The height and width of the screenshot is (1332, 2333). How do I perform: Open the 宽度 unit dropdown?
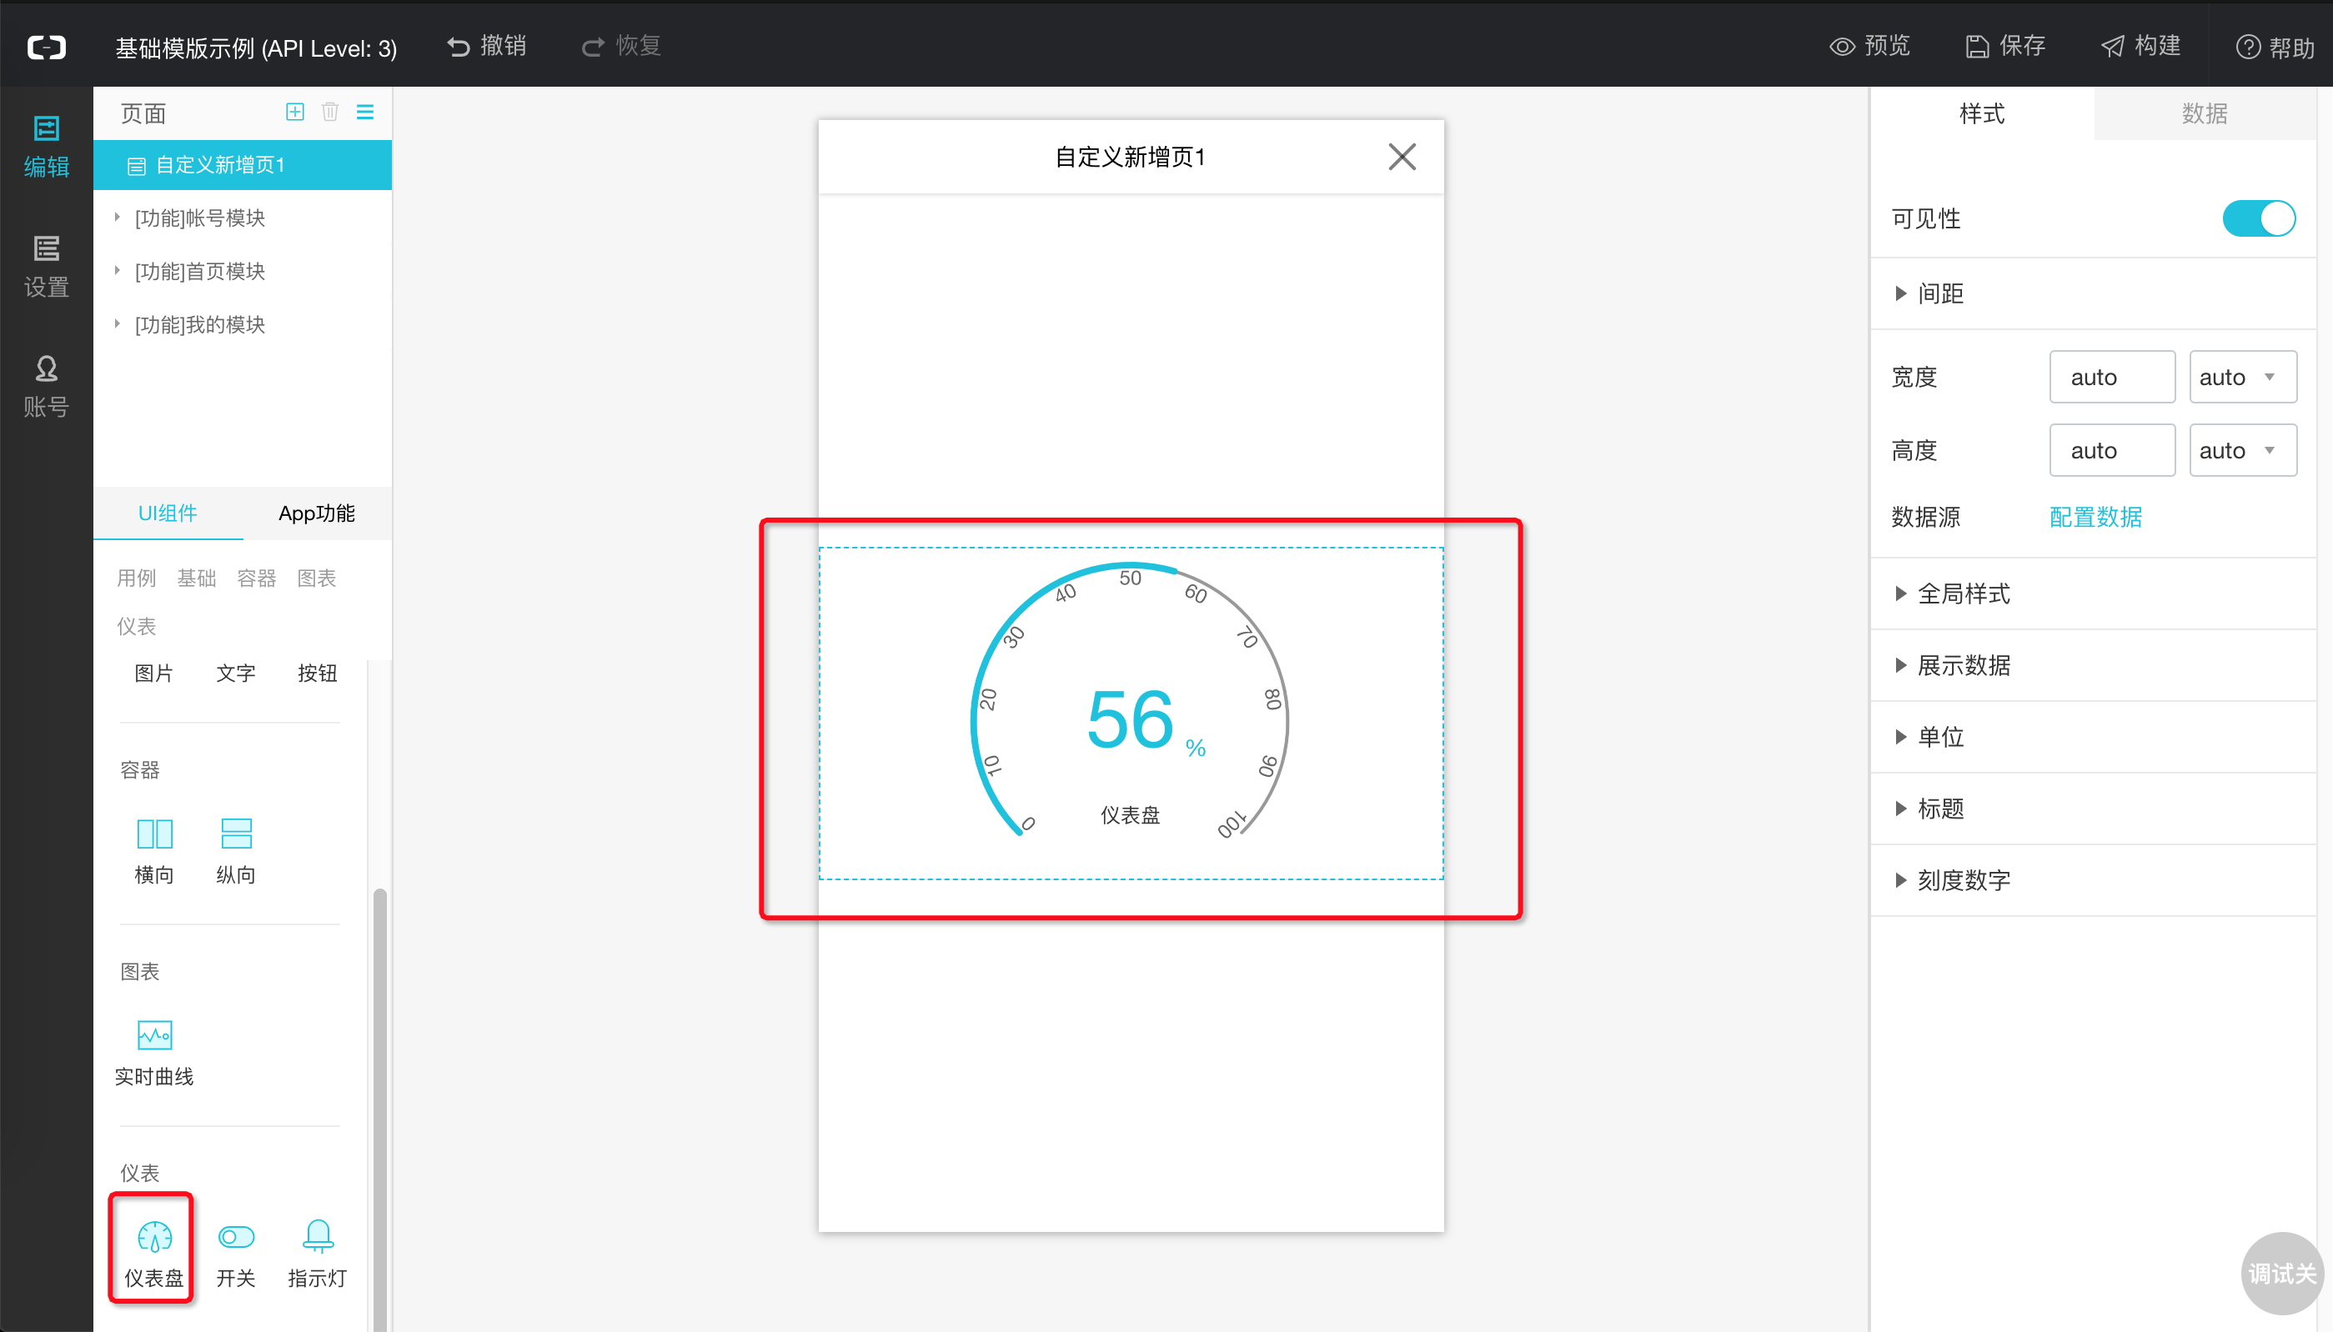pos(2242,377)
